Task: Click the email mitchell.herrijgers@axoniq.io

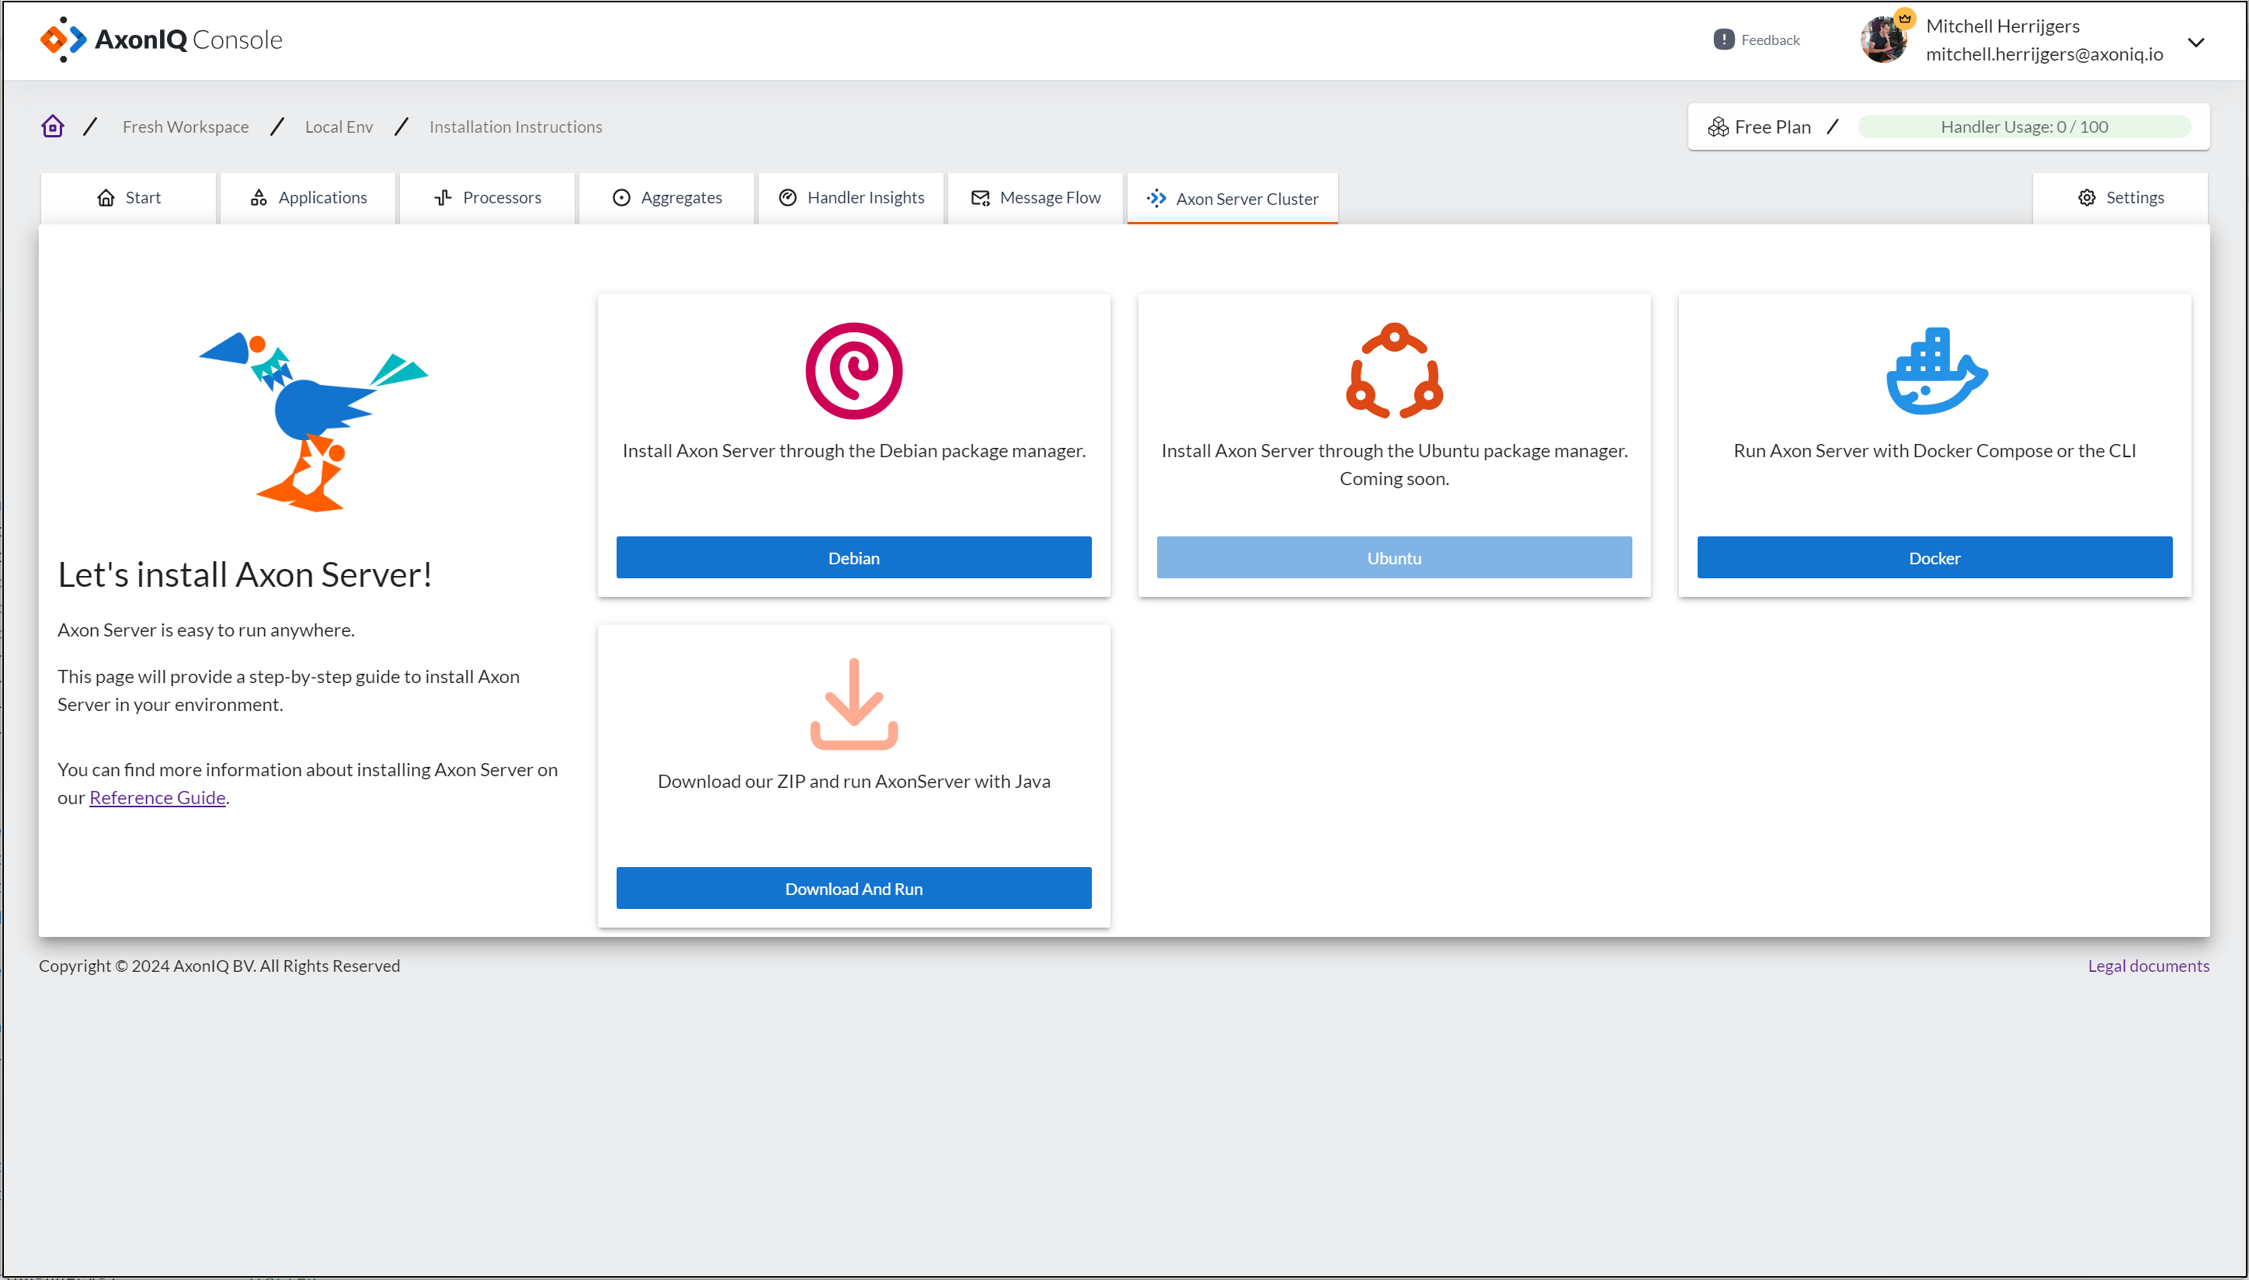Action: click(2044, 54)
